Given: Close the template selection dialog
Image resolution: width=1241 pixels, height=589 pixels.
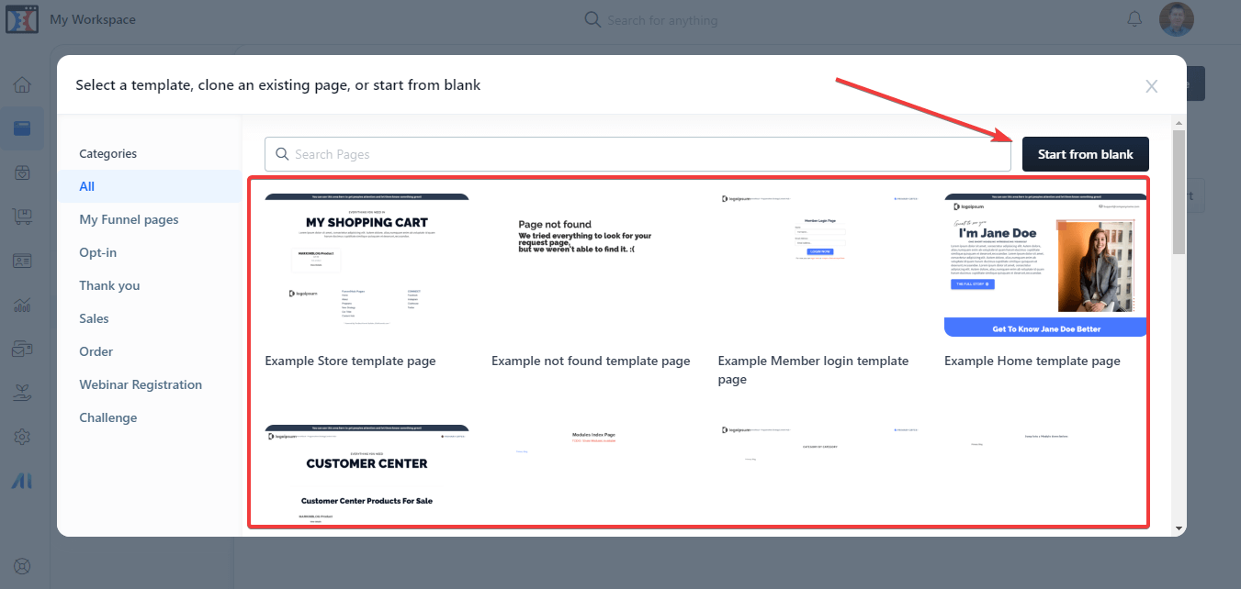Looking at the screenshot, I should tap(1151, 86).
